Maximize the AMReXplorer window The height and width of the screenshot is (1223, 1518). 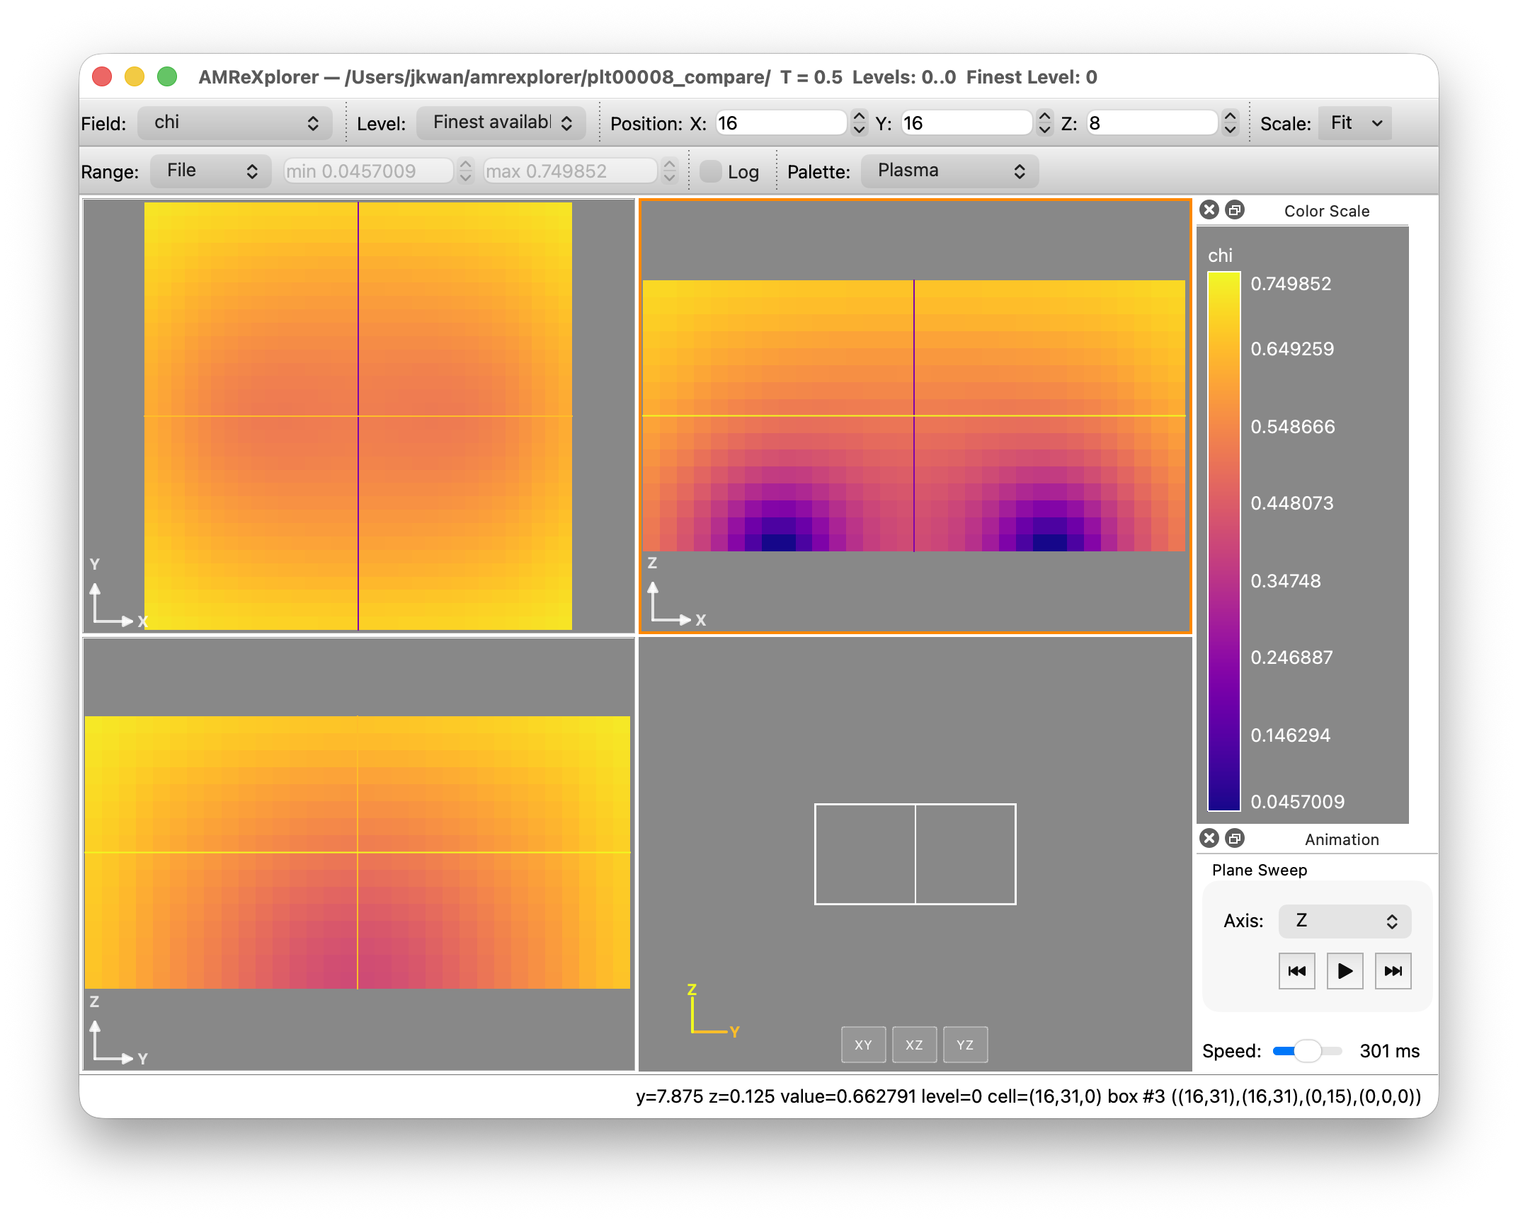click(x=167, y=76)
